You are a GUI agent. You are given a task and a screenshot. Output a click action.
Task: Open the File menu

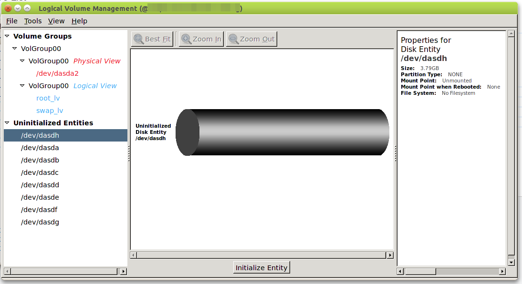[x=11, y=21]
